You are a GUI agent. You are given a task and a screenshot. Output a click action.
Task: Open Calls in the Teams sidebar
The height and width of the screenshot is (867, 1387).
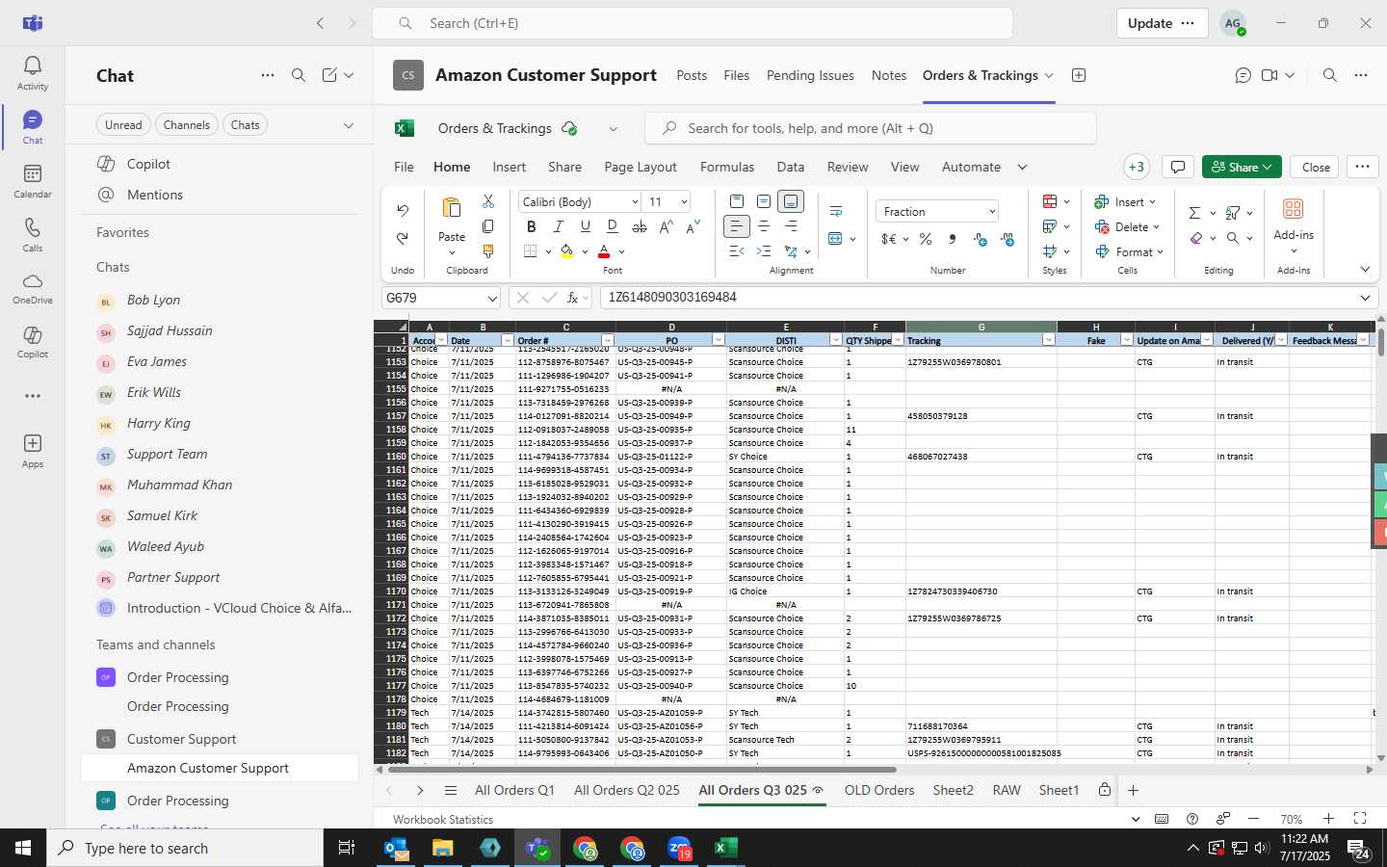tap(32, 235)
